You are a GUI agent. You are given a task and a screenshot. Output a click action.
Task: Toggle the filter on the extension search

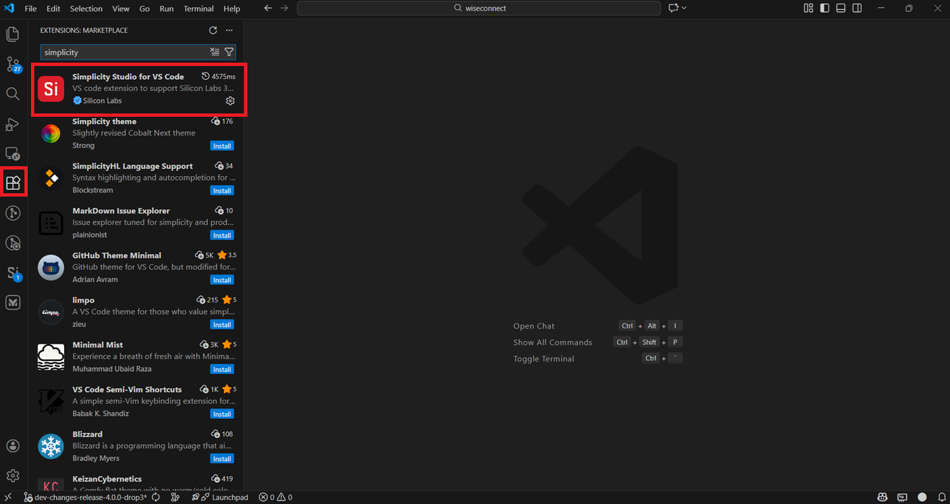pos(214,51)
